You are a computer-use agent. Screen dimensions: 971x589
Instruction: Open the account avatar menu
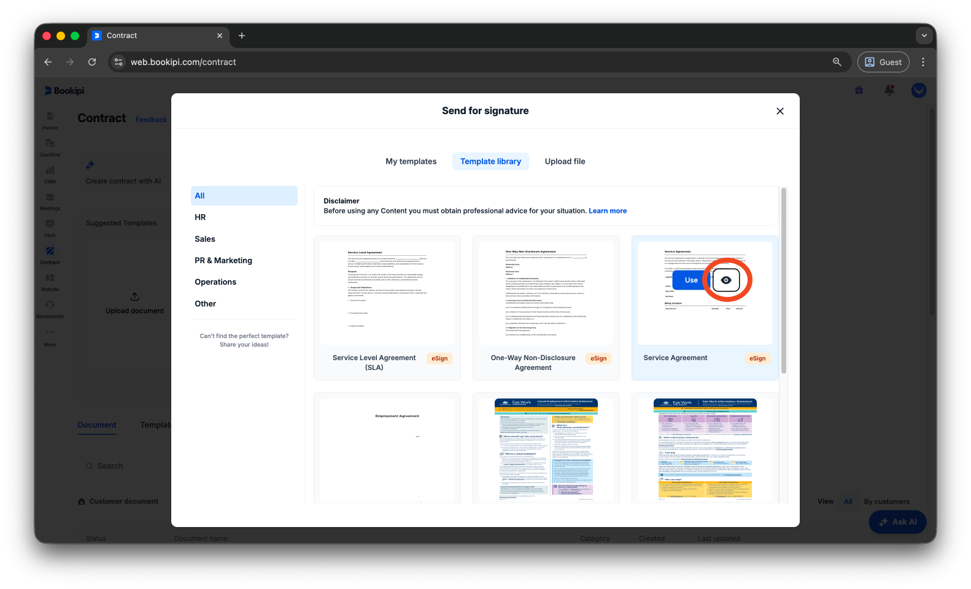click(919, 90)
